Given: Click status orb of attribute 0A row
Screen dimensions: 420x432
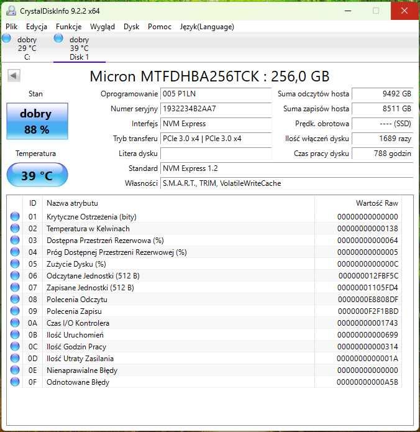Looking at the screenshot, I should [15, 323].
